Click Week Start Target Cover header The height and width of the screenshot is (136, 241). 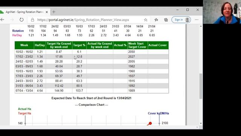pyautogui.click(x=137, y=45)
